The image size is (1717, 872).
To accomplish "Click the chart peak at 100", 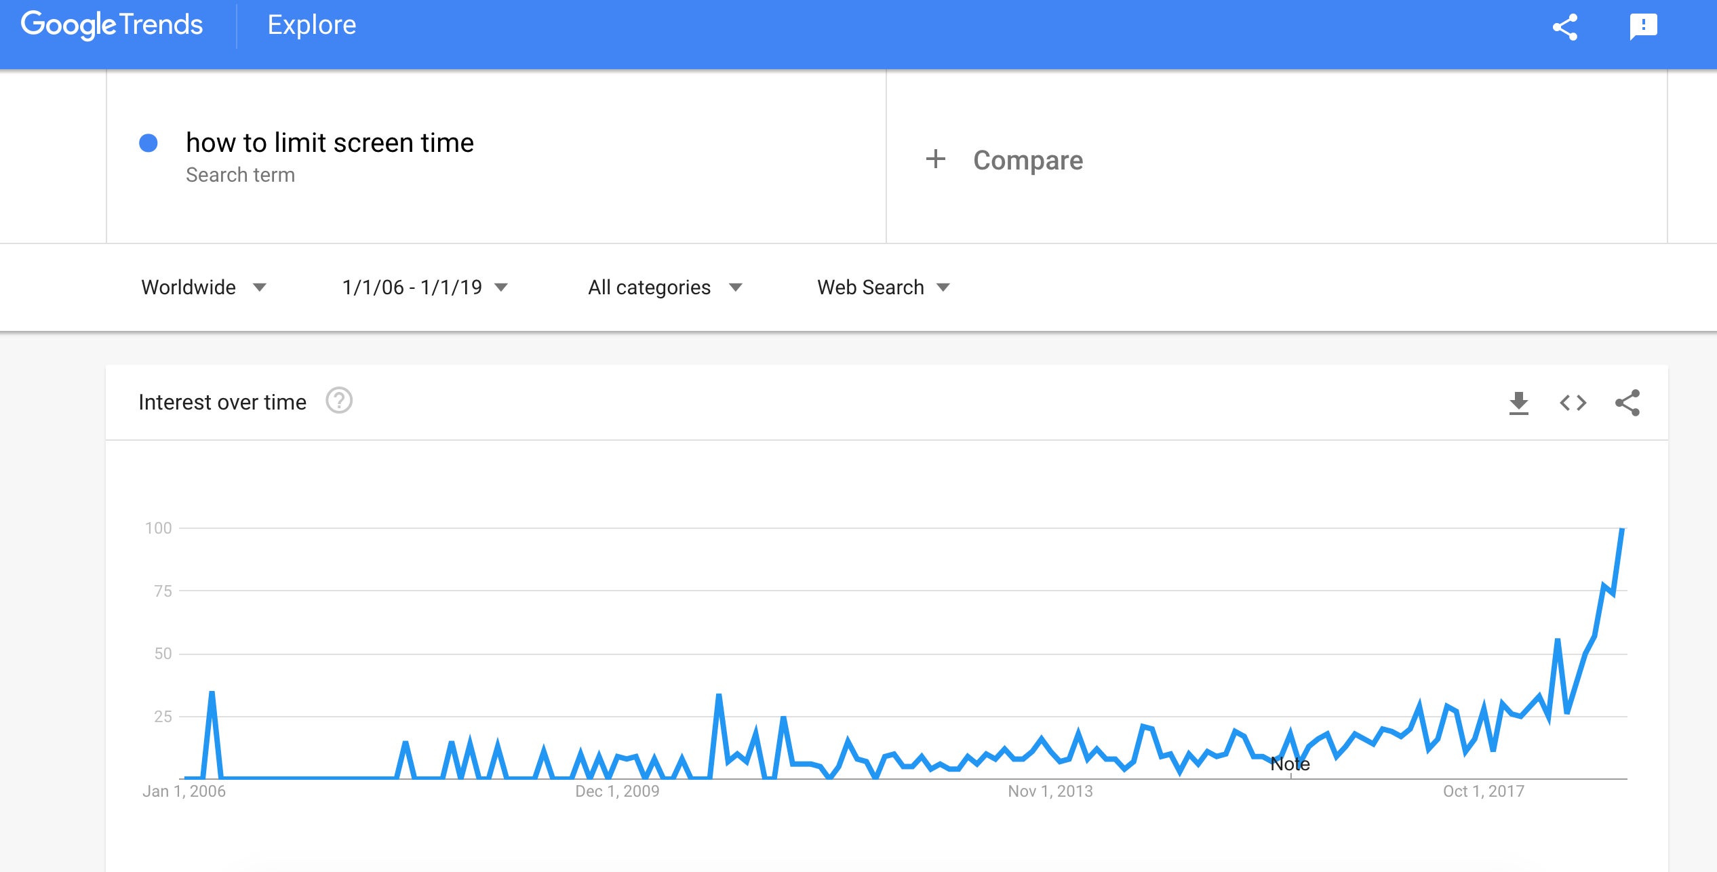I will point(1621,530).
